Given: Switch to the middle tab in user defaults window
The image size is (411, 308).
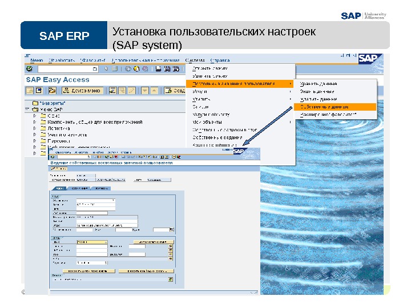Looking at the screenshot, I should tap(79, 188).
